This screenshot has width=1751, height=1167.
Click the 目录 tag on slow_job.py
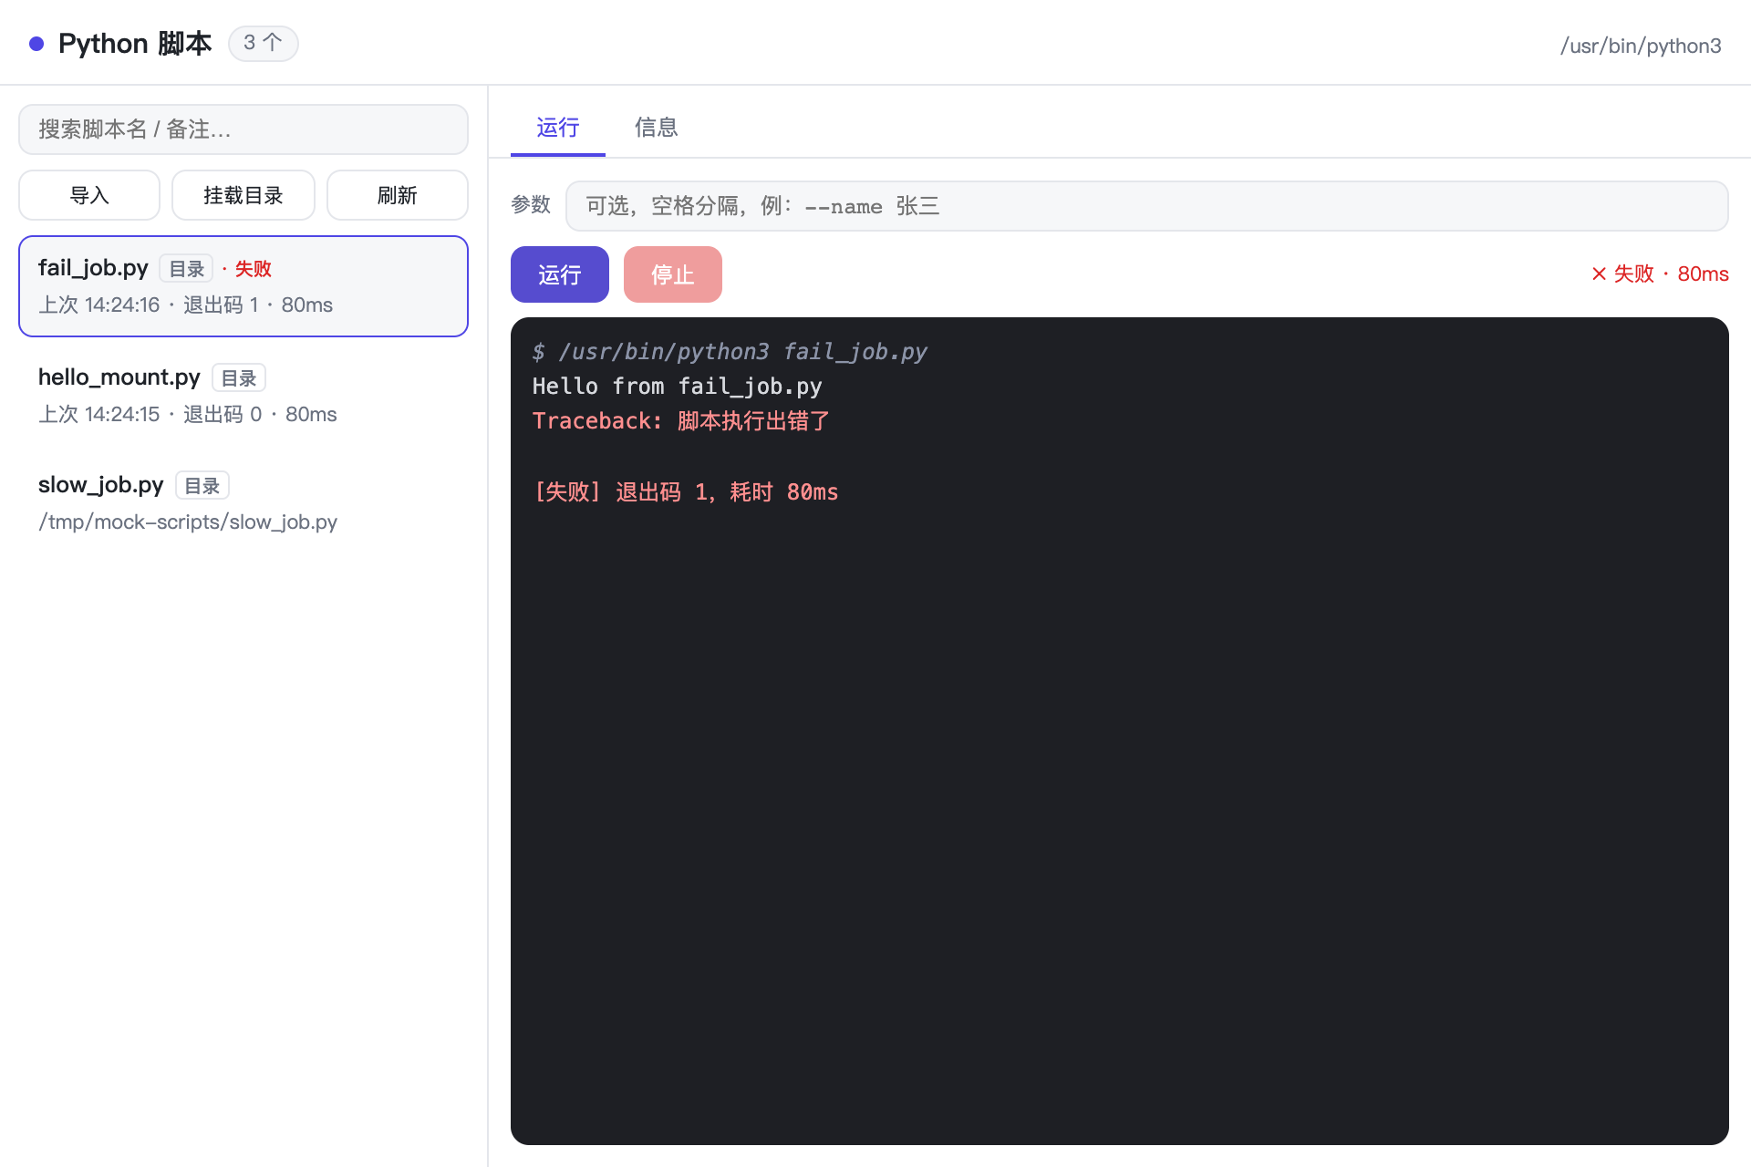[202, 485]
